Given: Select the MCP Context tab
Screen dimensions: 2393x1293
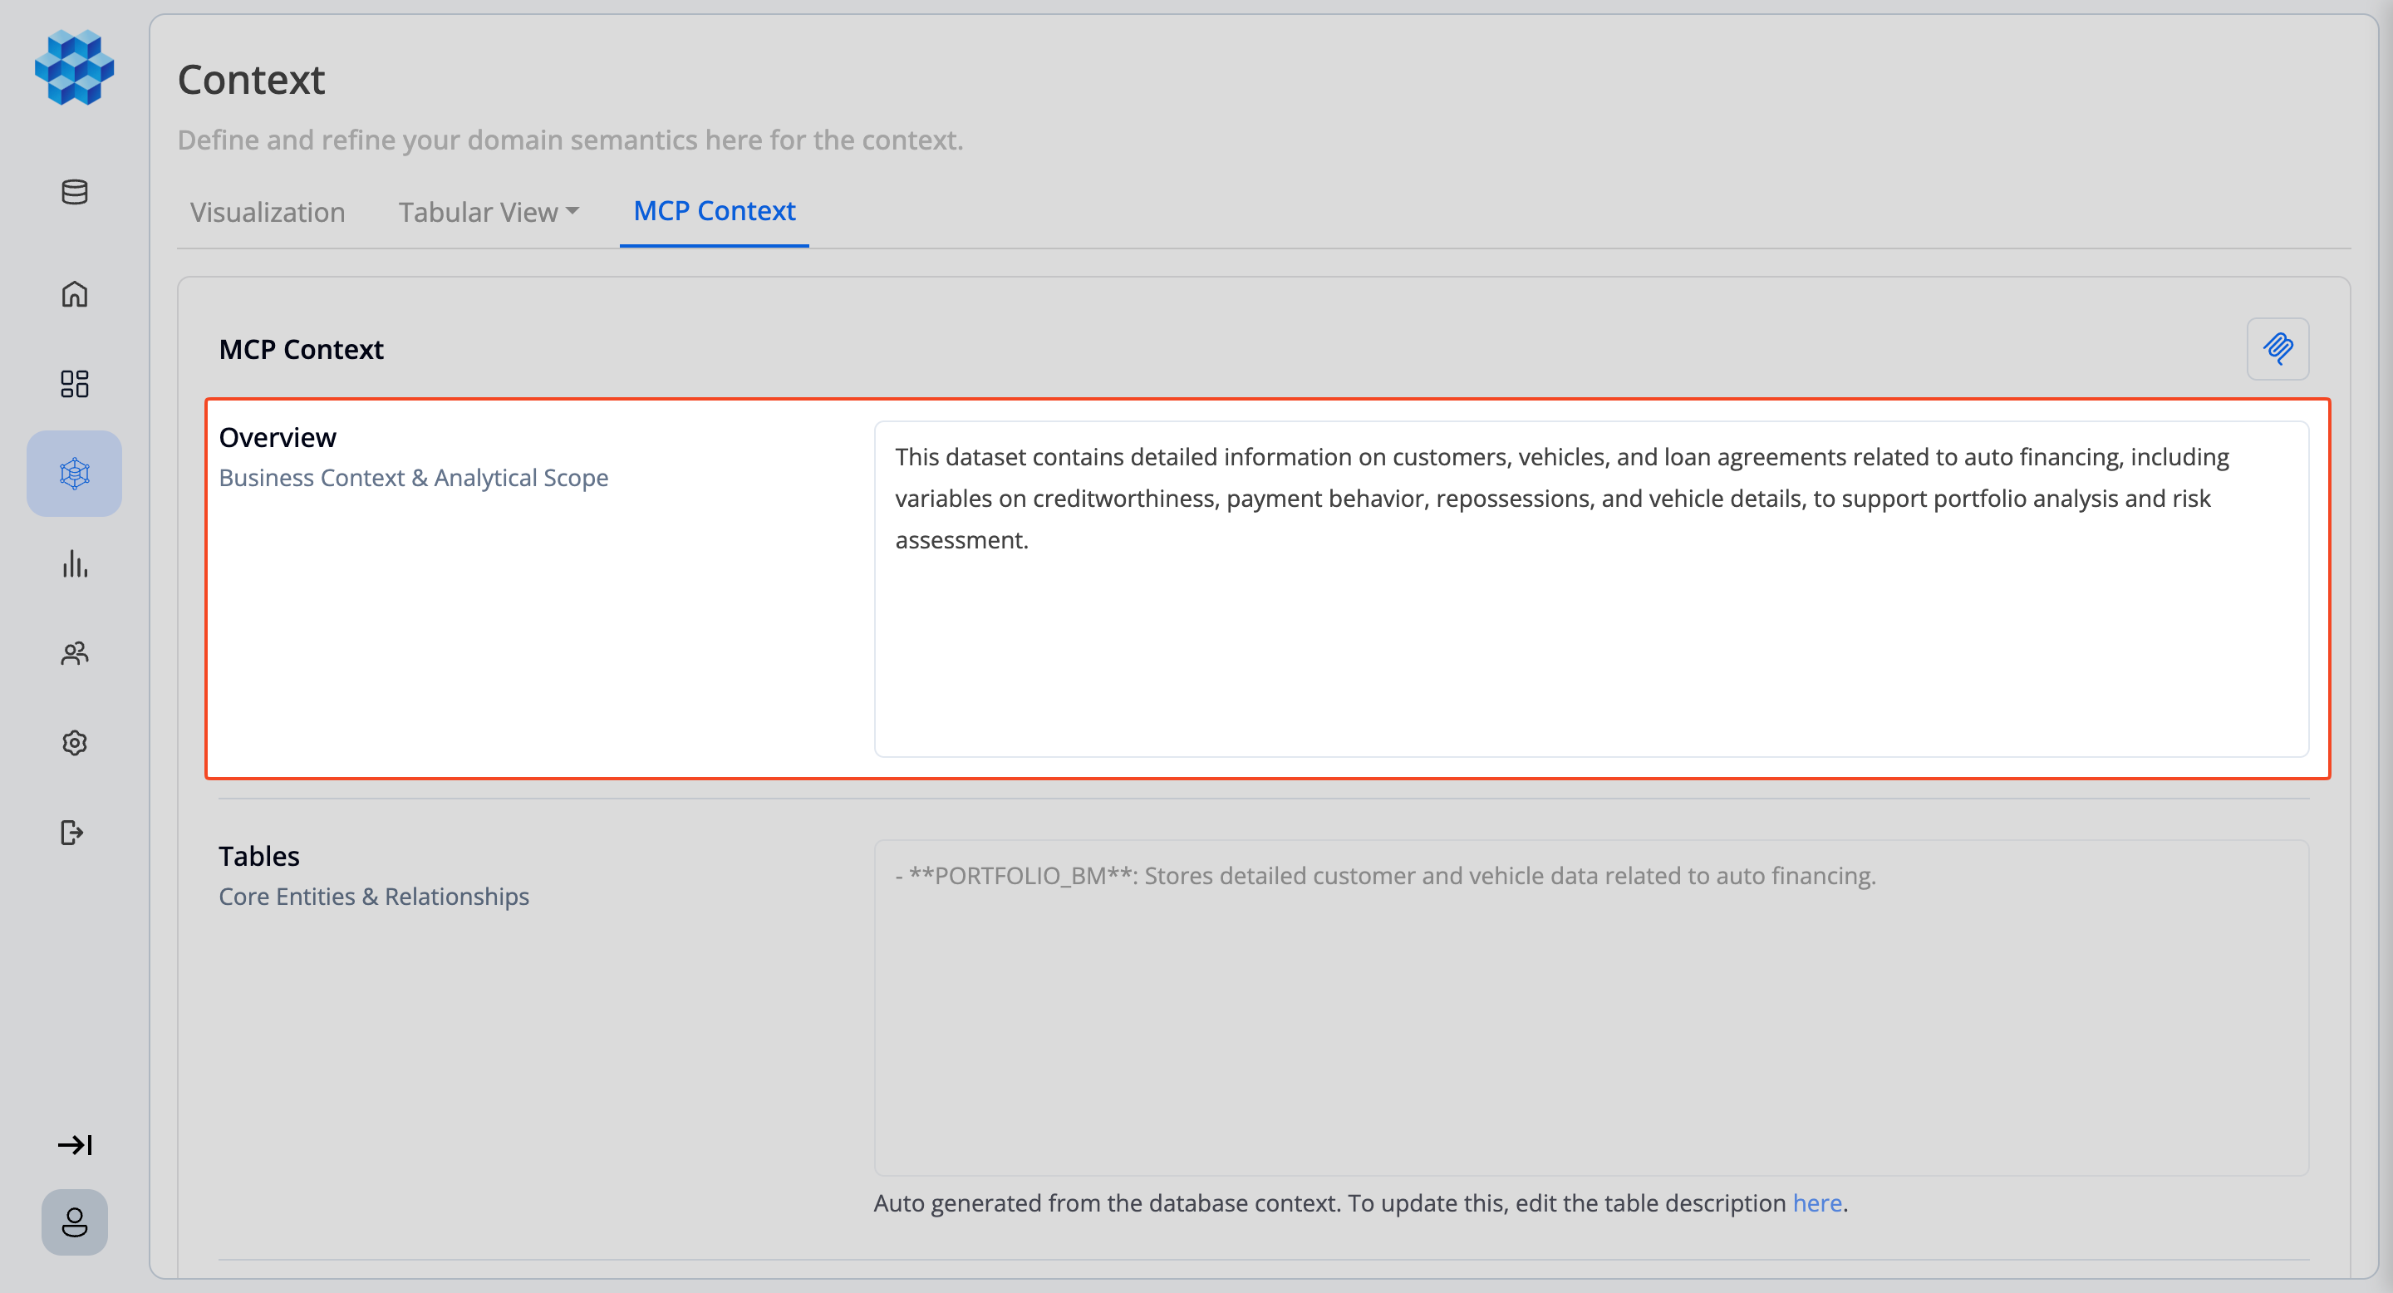Looking at the screenshot, I should [x=715, y=211].
